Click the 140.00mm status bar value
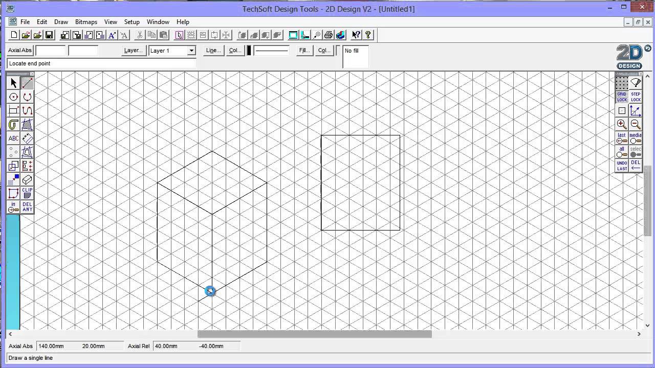This screenshot has height=368, width=655. pyautogui.click(x=51, y=346)
